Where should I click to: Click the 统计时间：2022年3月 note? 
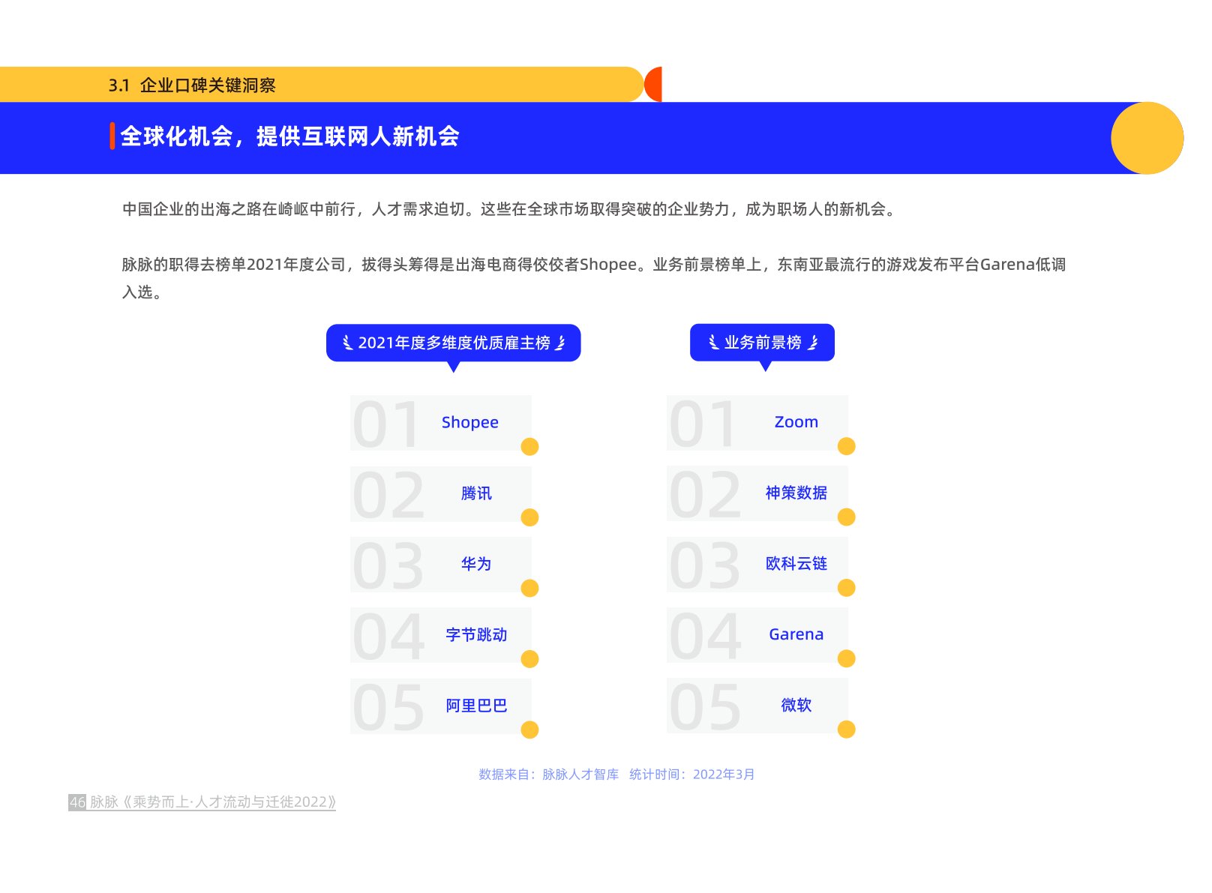(692, 774)
